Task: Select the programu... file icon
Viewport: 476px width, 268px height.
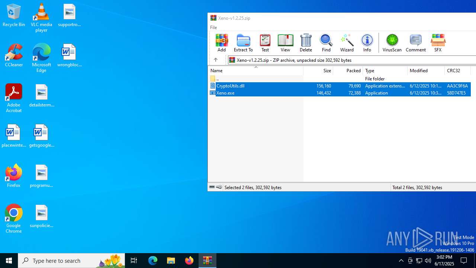Action: pyautogui.click(x=41, y=176)
